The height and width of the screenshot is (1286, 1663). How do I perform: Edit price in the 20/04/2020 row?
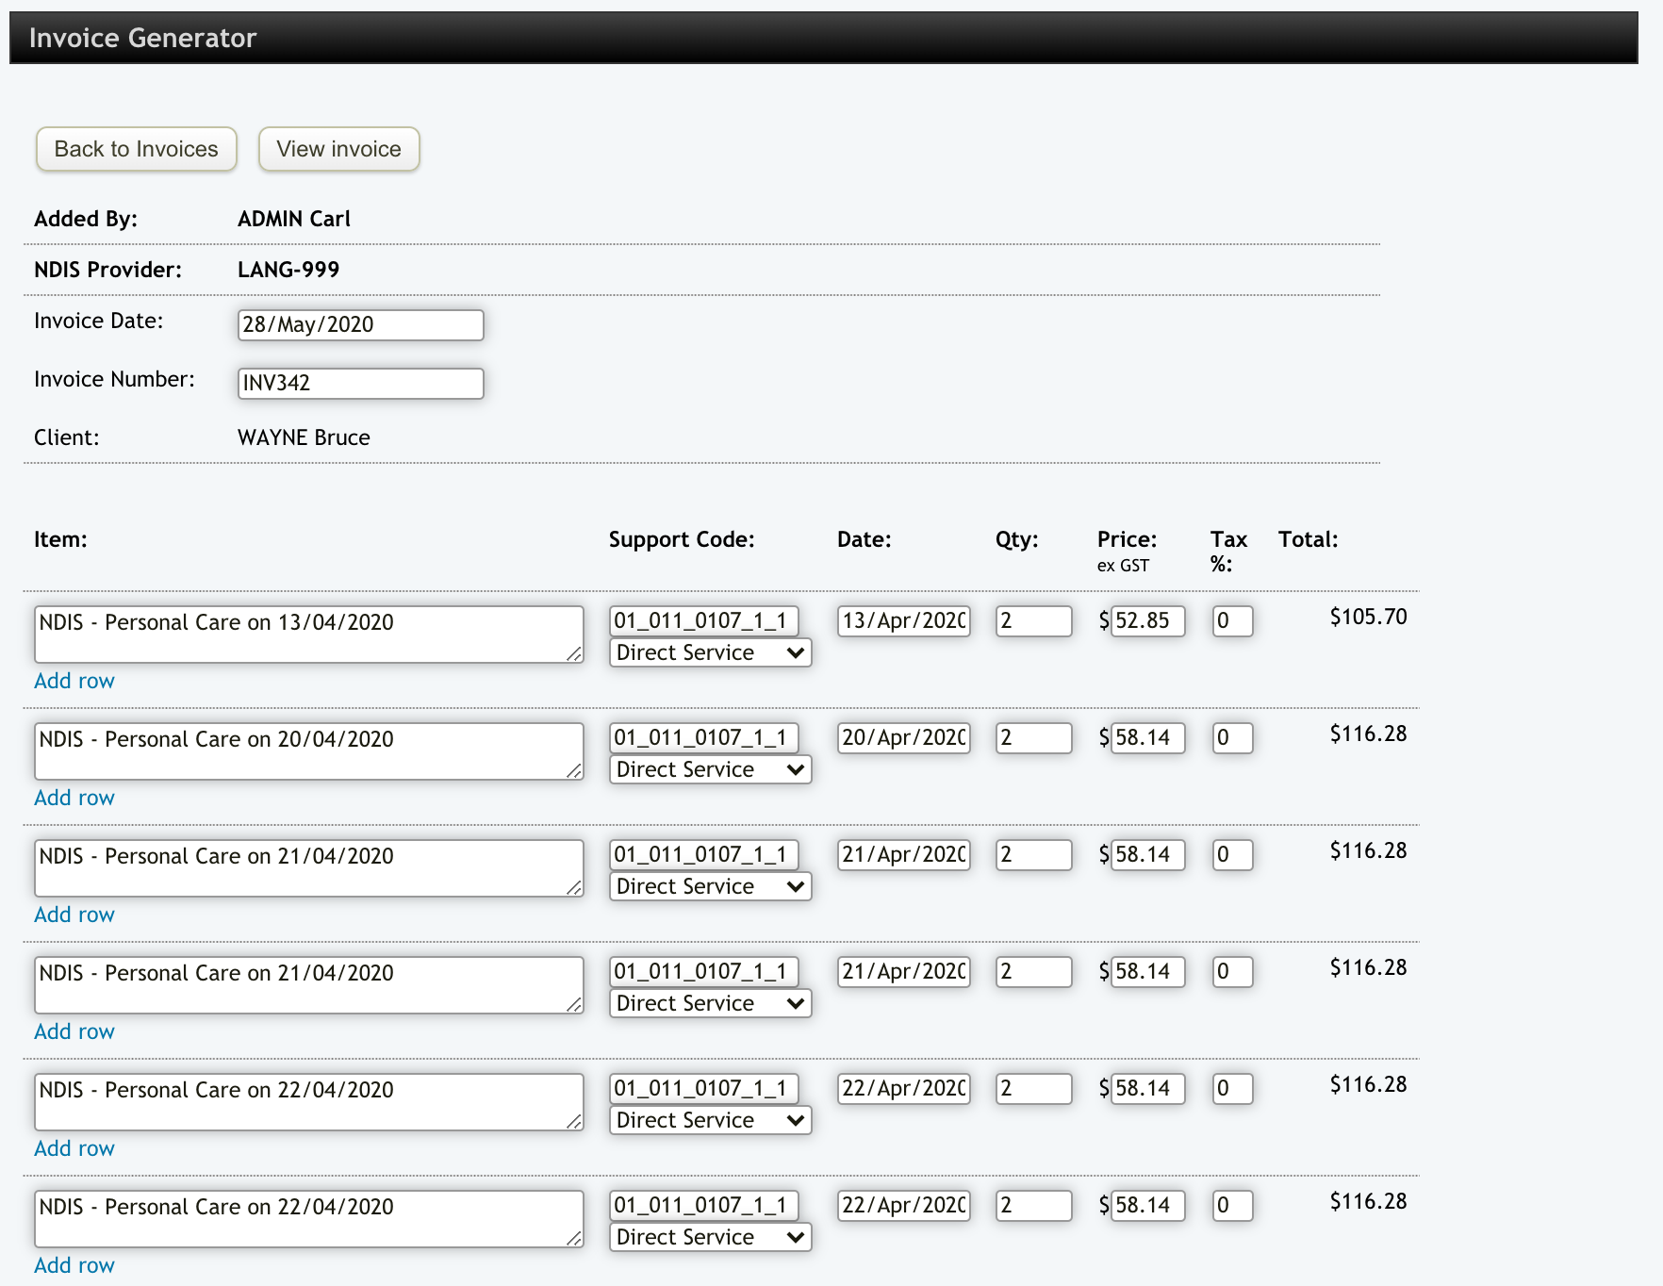tap(1148, 737)
